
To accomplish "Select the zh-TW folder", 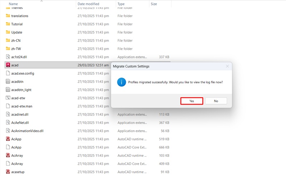I will 16,49.
